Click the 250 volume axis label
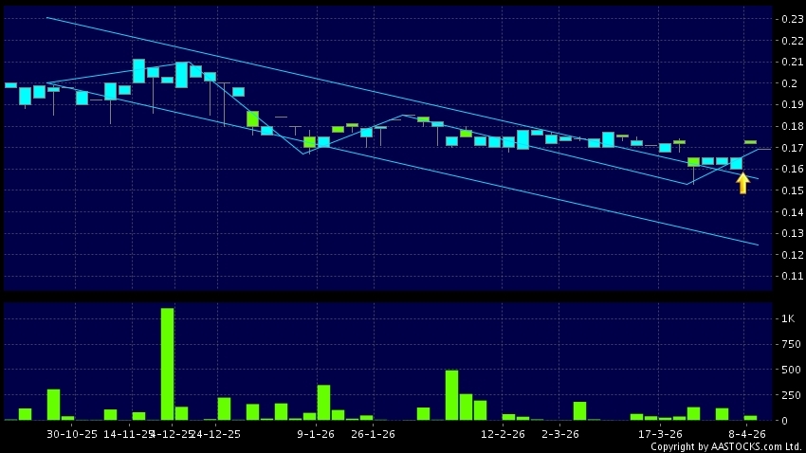This screenshot has height=453, width=806. [x=787, y=394]
